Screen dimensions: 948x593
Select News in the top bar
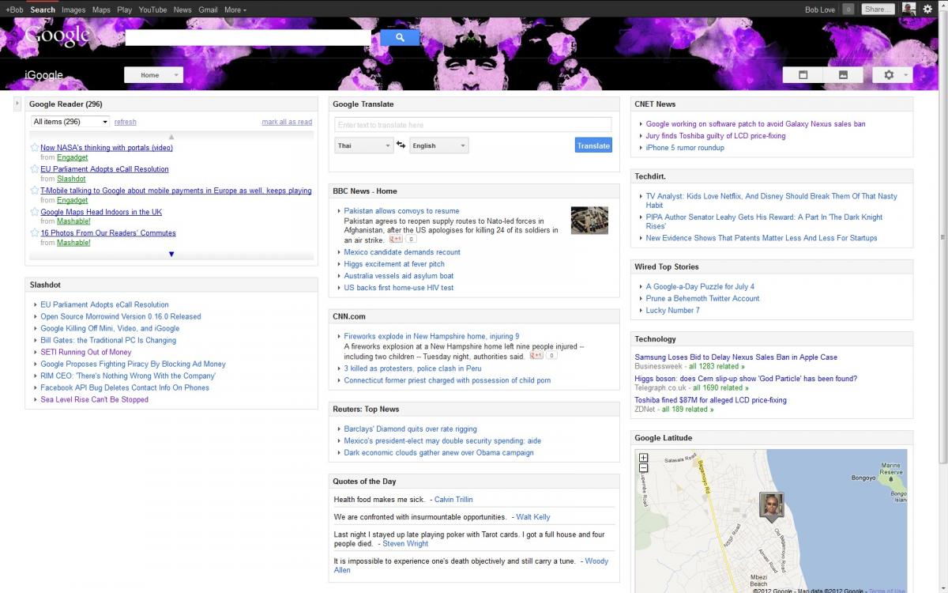(x=182, y=9)
